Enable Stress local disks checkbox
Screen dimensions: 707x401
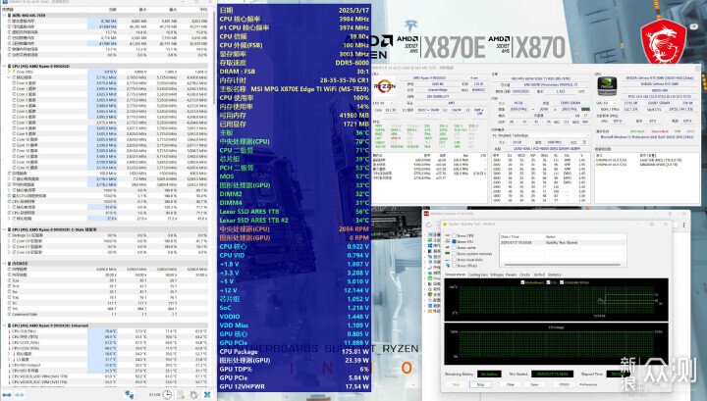(x=454, y=260)
